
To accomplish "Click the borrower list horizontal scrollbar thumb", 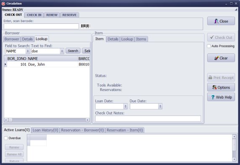I will tap(10, 120).
